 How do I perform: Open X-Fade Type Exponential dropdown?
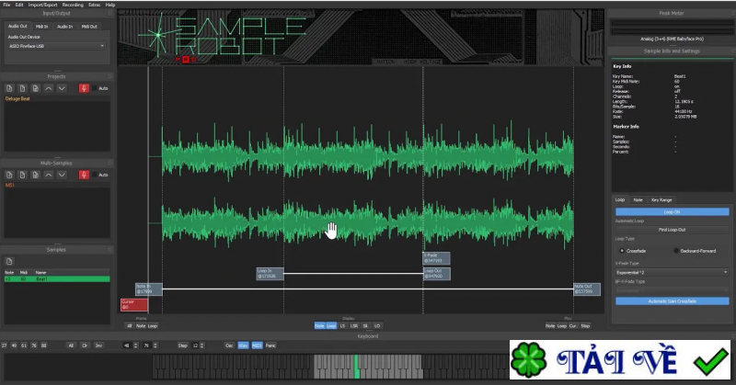pos(673,273)
